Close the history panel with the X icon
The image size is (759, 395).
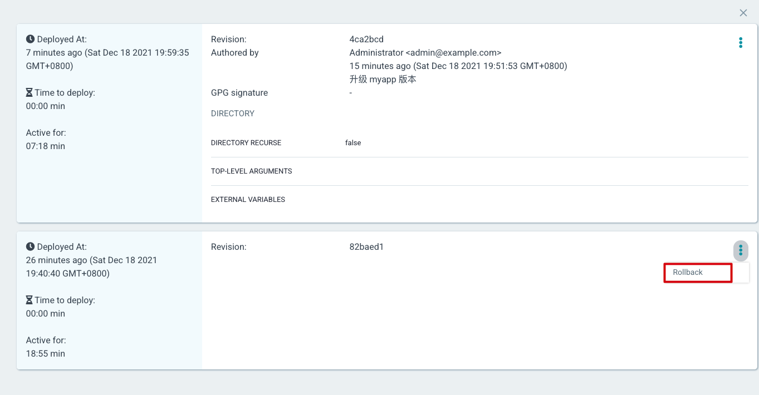coord(743,13)
